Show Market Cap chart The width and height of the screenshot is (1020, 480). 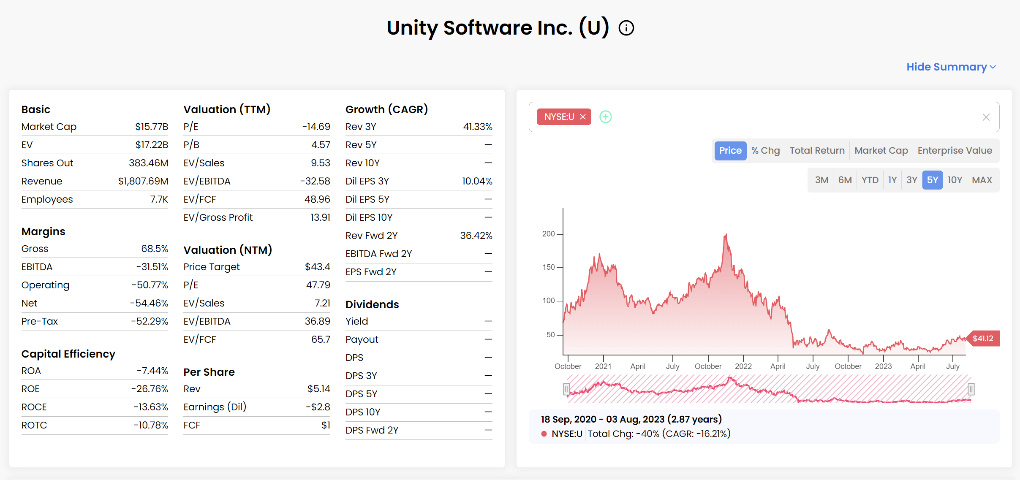point(881,151)
